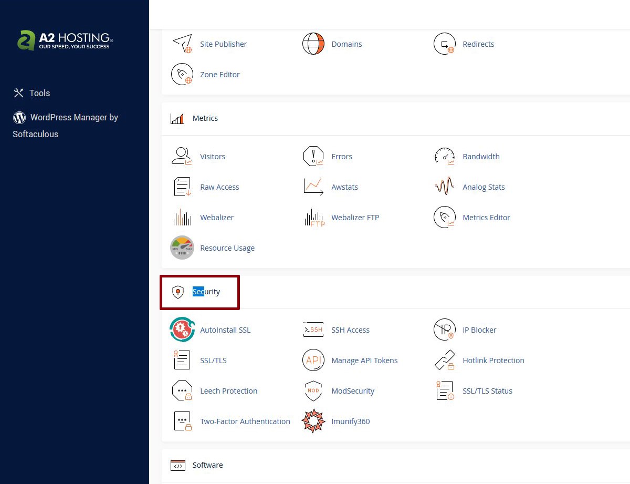Open the AutoInstall SSL icon
This screenshot has width=630, height=484.
pyautogui.click(x=182, y=330)
